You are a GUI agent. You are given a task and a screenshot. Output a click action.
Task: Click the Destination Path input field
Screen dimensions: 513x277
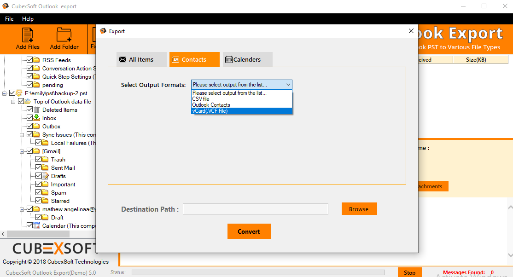point(255,209)
